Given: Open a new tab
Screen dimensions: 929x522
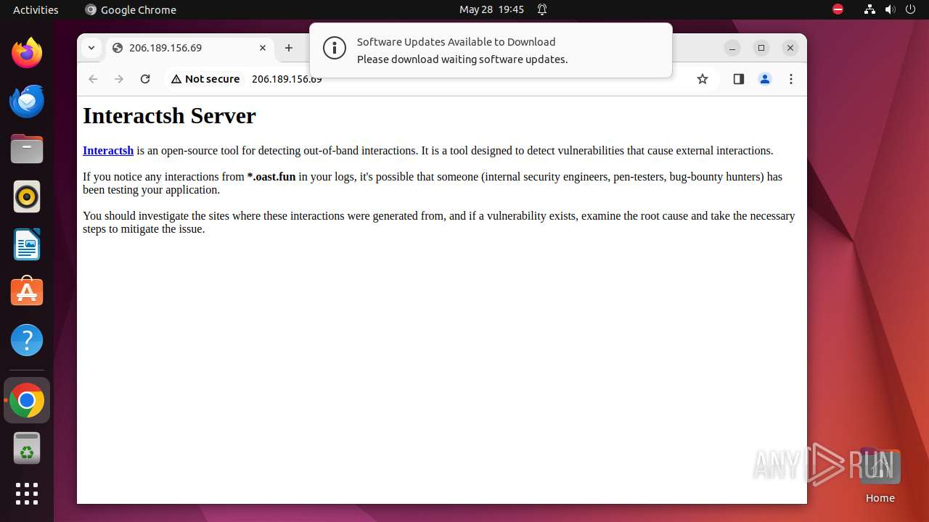Looking at the screenshot, I should click(289, 48).
